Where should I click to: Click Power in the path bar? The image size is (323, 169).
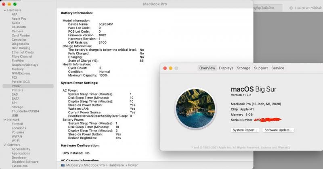[x=133, y=165]
